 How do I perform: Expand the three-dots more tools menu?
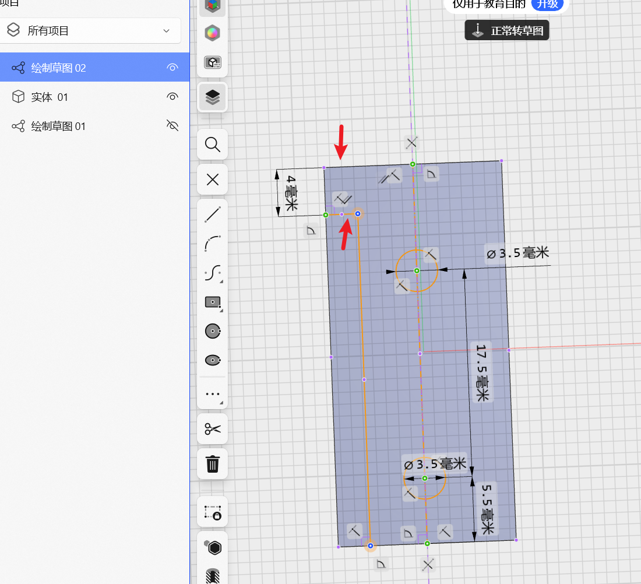213,394
